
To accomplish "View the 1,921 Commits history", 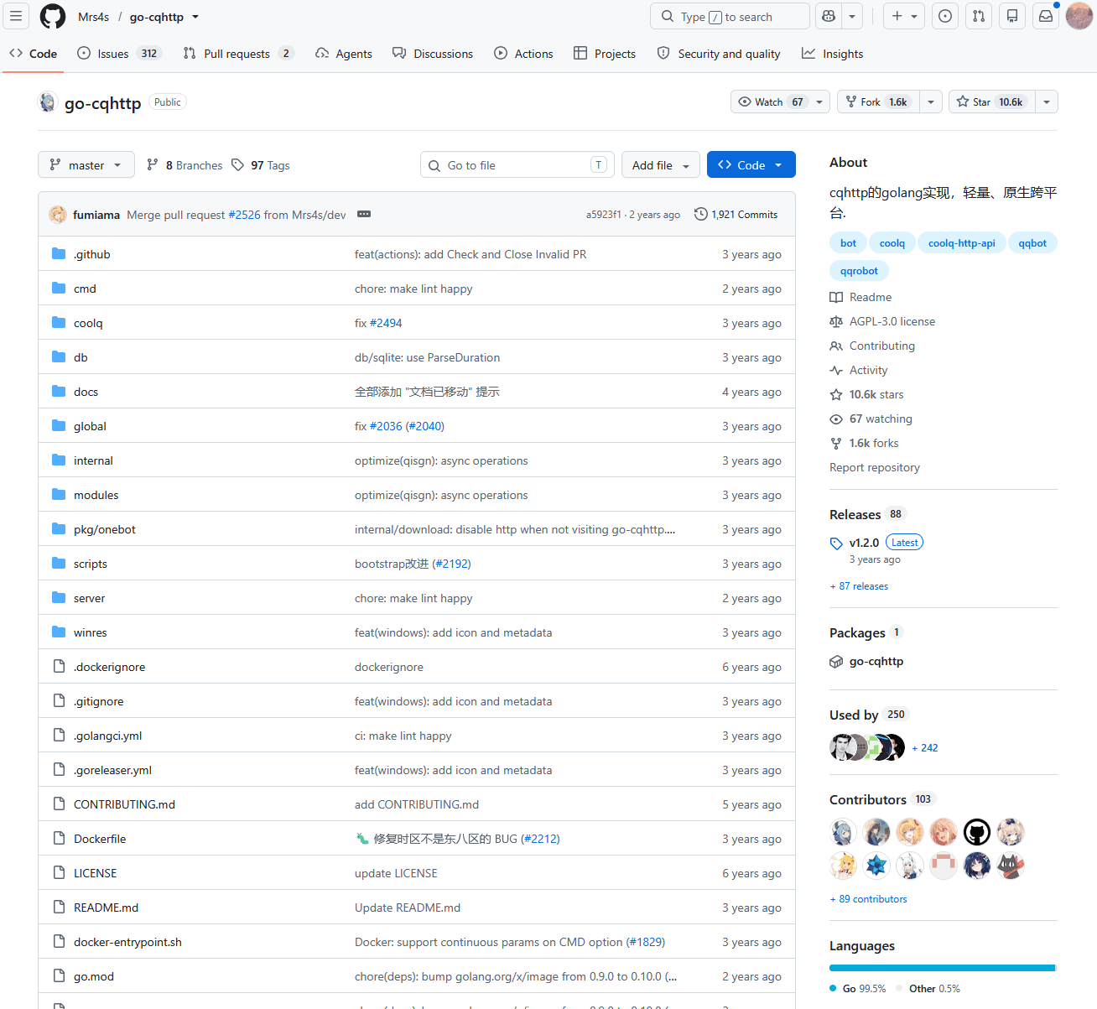I will click(x=736, y=215).
